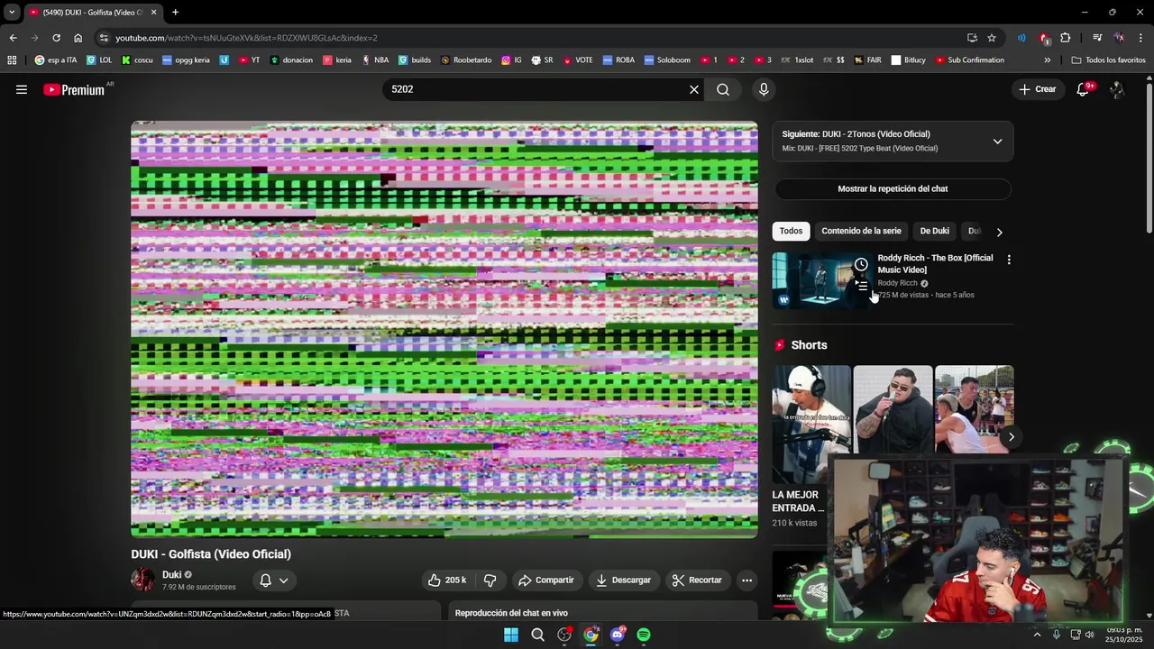Open the browser extensions puzzle icon
1154x649 pixels.
pos(1066,38)
